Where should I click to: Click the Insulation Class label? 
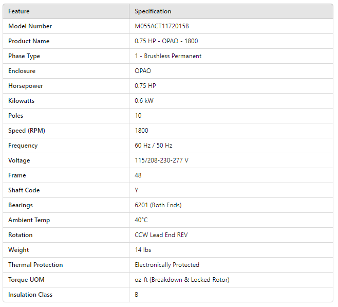click(30, 295)
